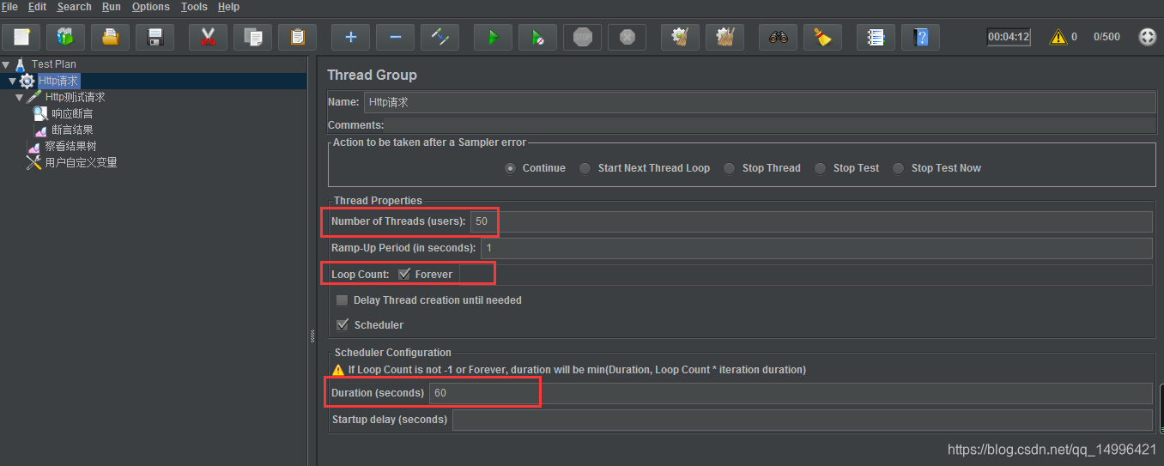Viewport: 1164px width, 466px height.
Task: Uncheck the Forever loop checkbox
Action: pos(404,275)
